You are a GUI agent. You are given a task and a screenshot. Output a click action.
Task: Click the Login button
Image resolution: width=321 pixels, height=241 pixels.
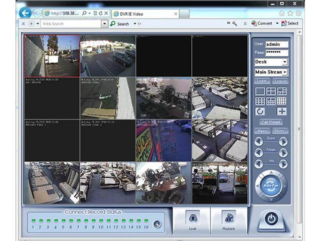coord(262,81)
